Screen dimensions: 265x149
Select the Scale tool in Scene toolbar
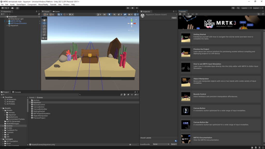click(x=44, y=29)
